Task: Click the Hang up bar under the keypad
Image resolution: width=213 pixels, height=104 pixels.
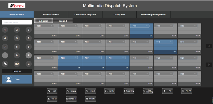Action: [17, 71]
